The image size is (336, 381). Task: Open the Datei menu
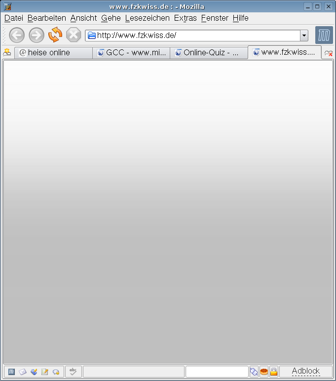14,18
